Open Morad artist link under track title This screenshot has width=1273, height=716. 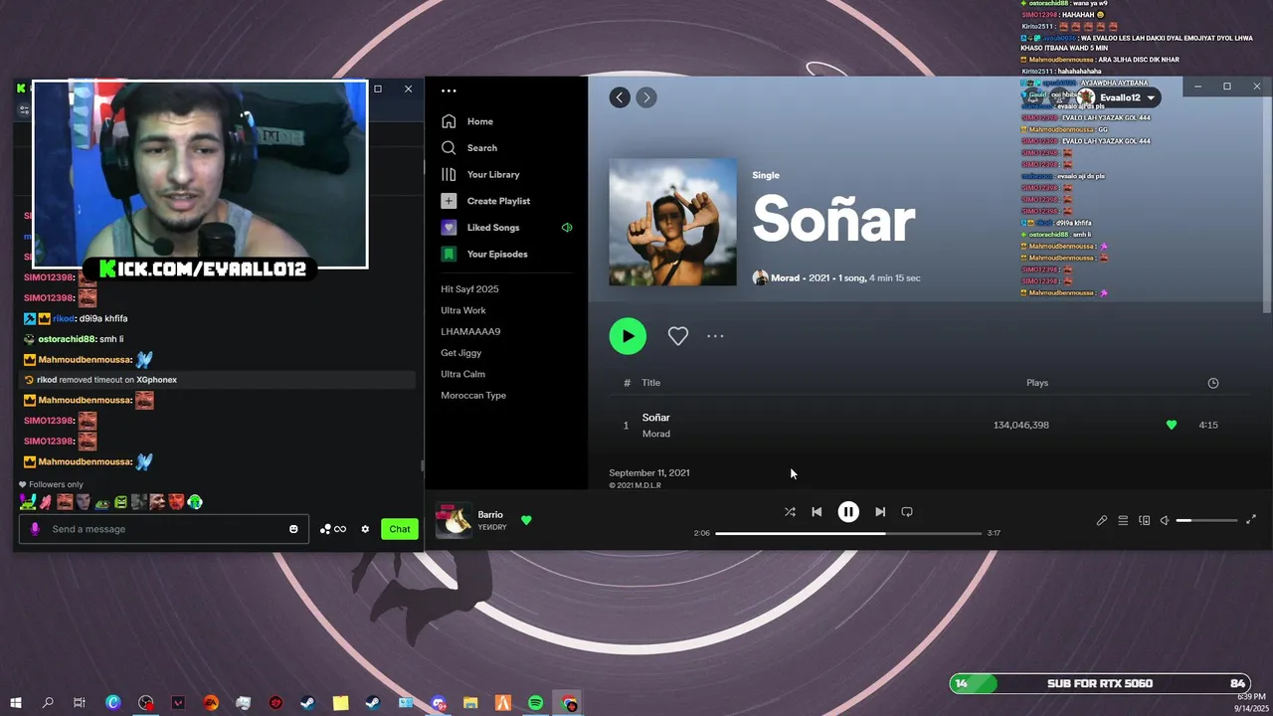coord(655,434)
